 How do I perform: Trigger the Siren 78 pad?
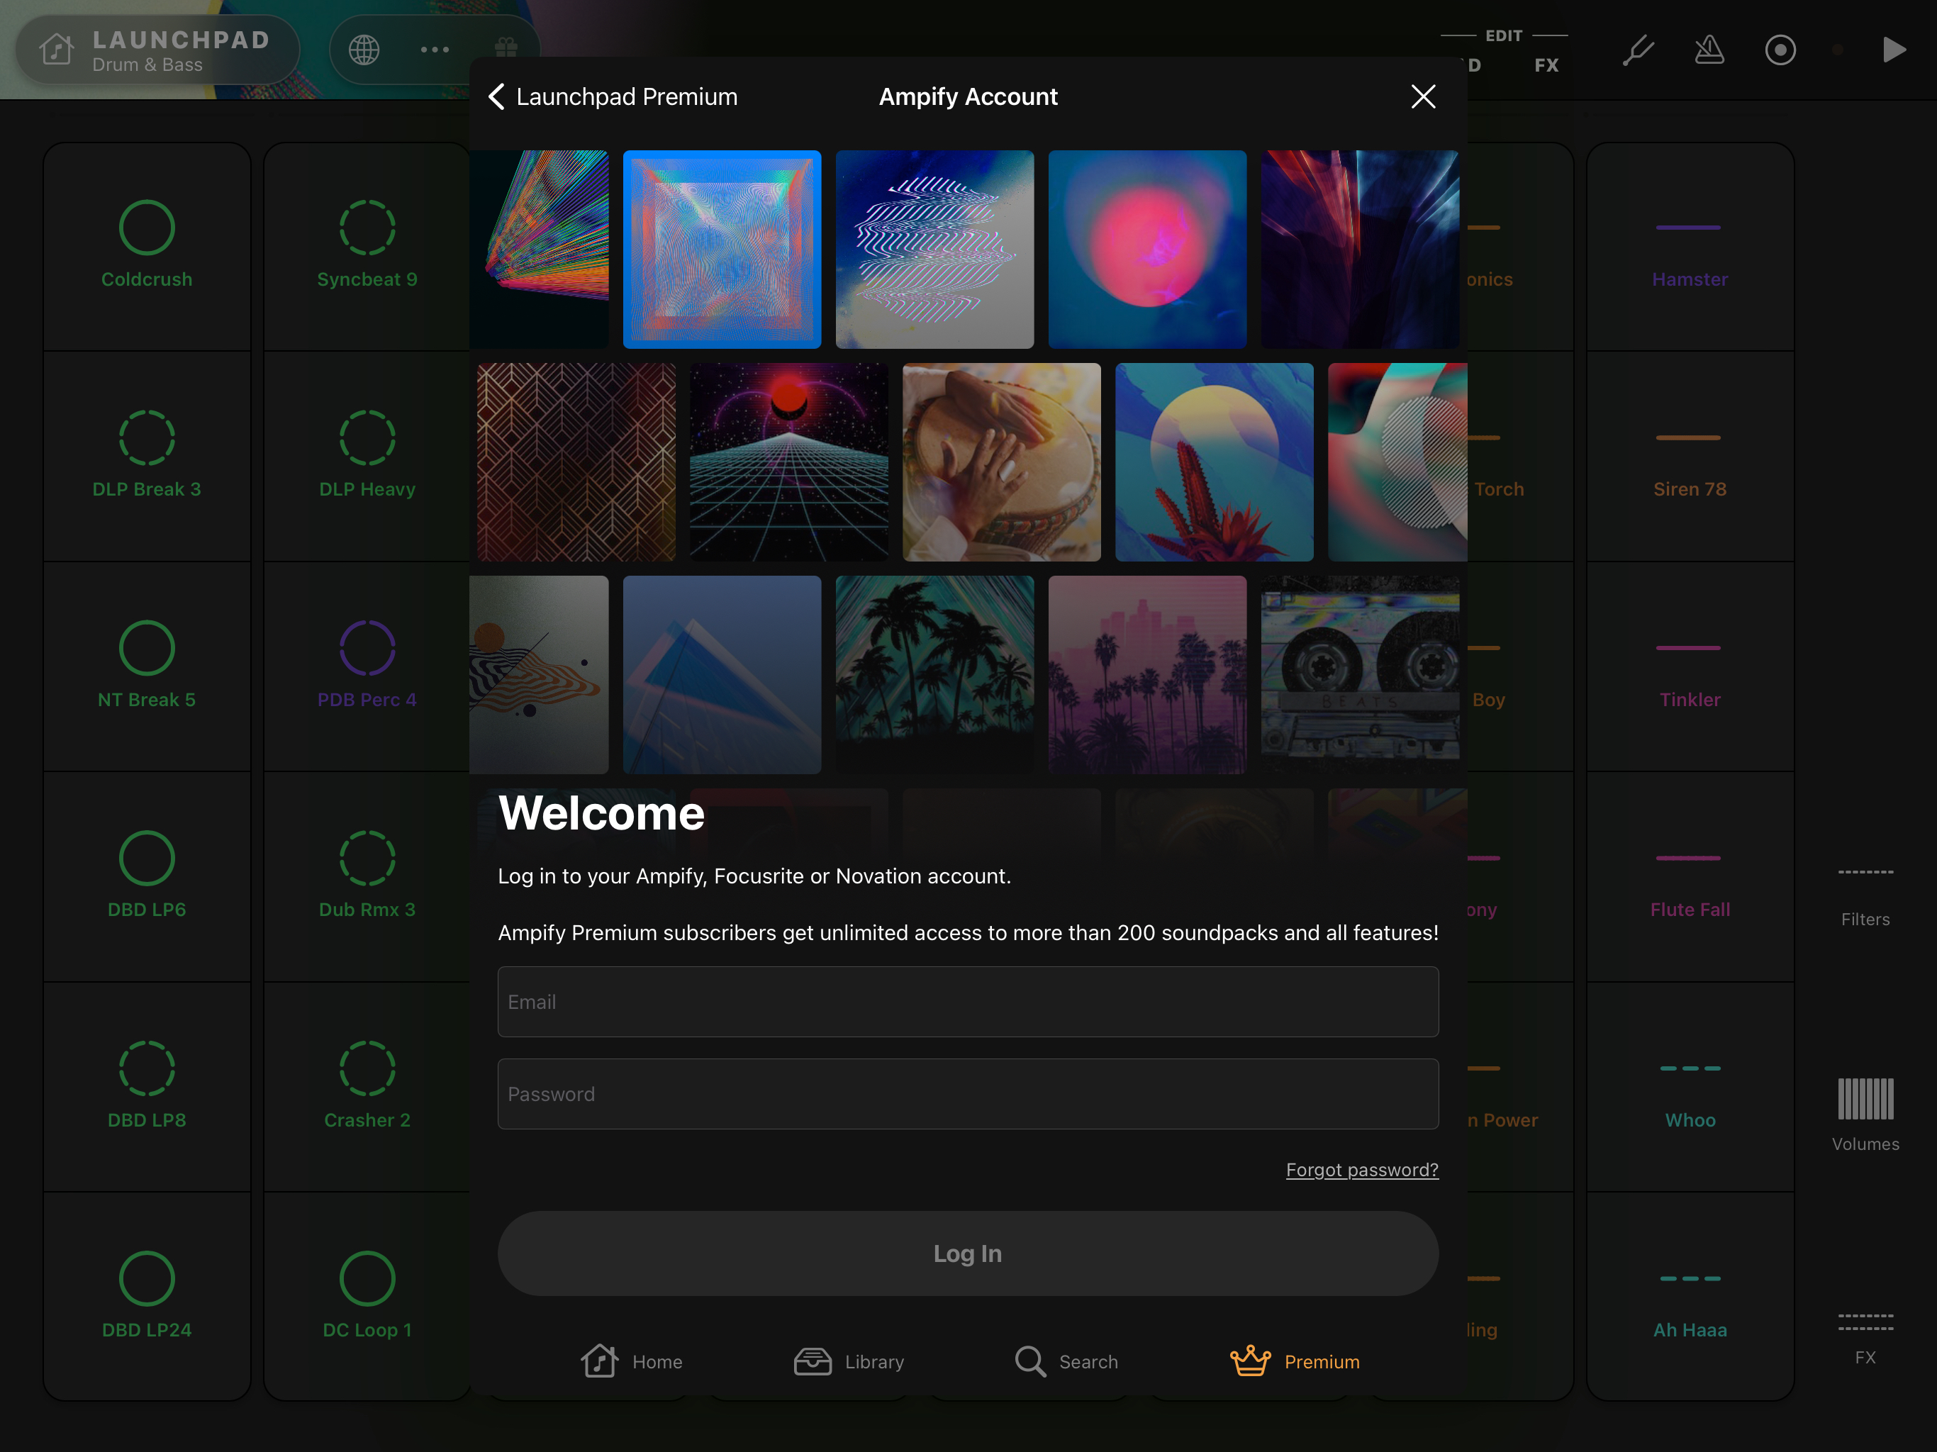(x=1690, y=457)
